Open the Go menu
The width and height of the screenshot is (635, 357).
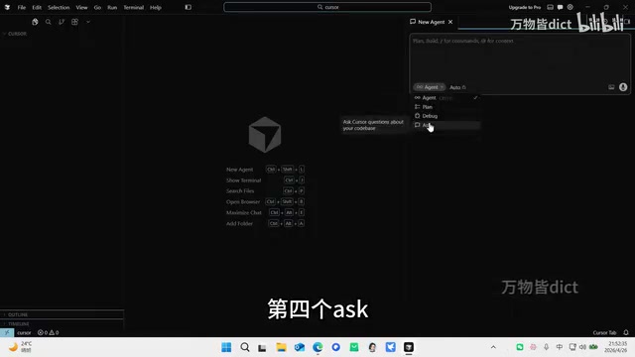pos(97,7)
